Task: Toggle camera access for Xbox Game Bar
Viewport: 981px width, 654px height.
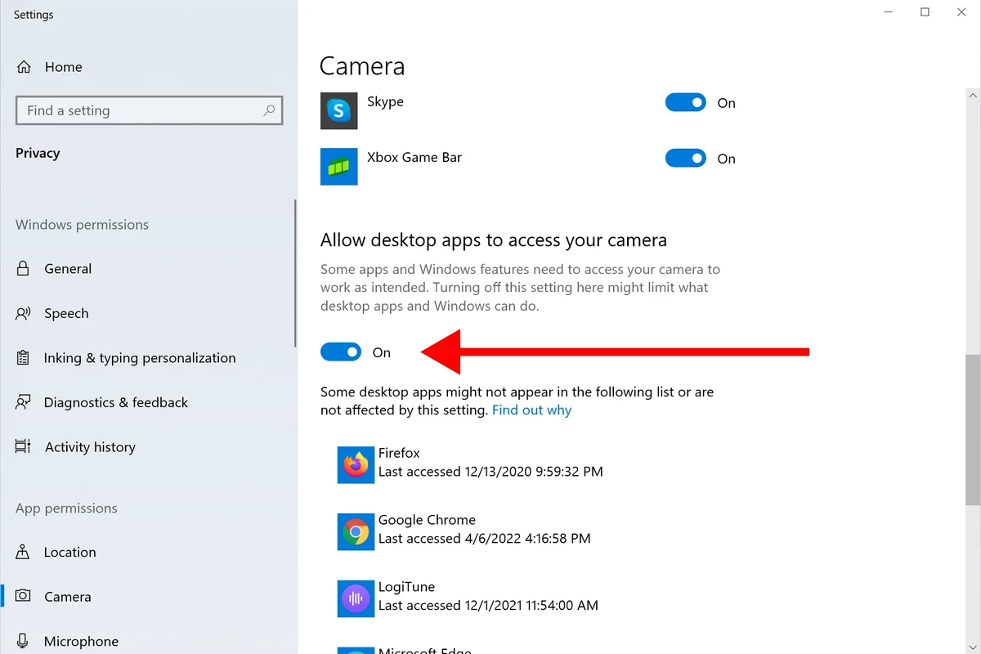Action: tap(685, 158)
